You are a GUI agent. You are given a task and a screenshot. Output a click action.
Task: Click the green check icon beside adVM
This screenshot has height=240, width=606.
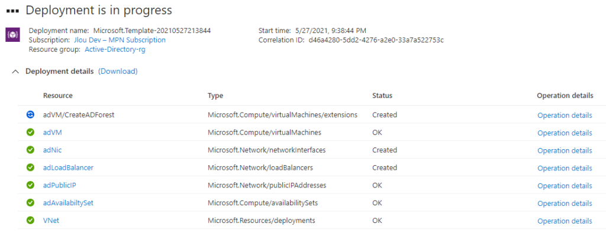click(x=30, y=132)
